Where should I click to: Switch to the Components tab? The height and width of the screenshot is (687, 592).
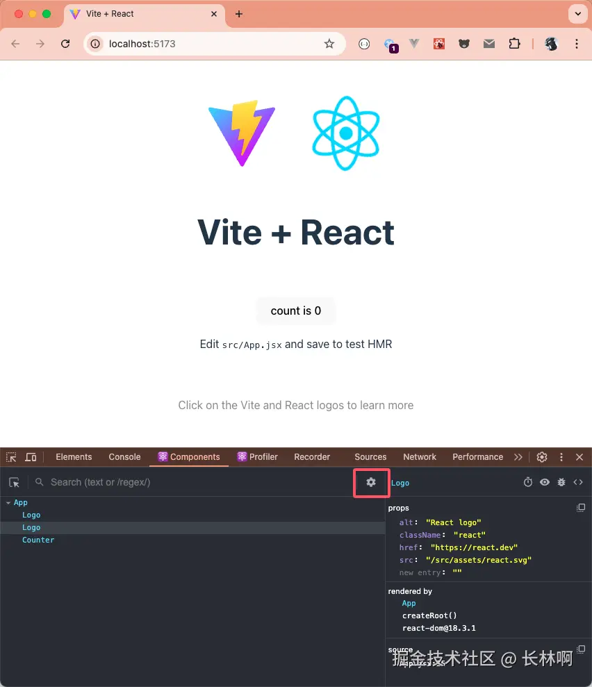pyautogui.click(x=189, y=457)
